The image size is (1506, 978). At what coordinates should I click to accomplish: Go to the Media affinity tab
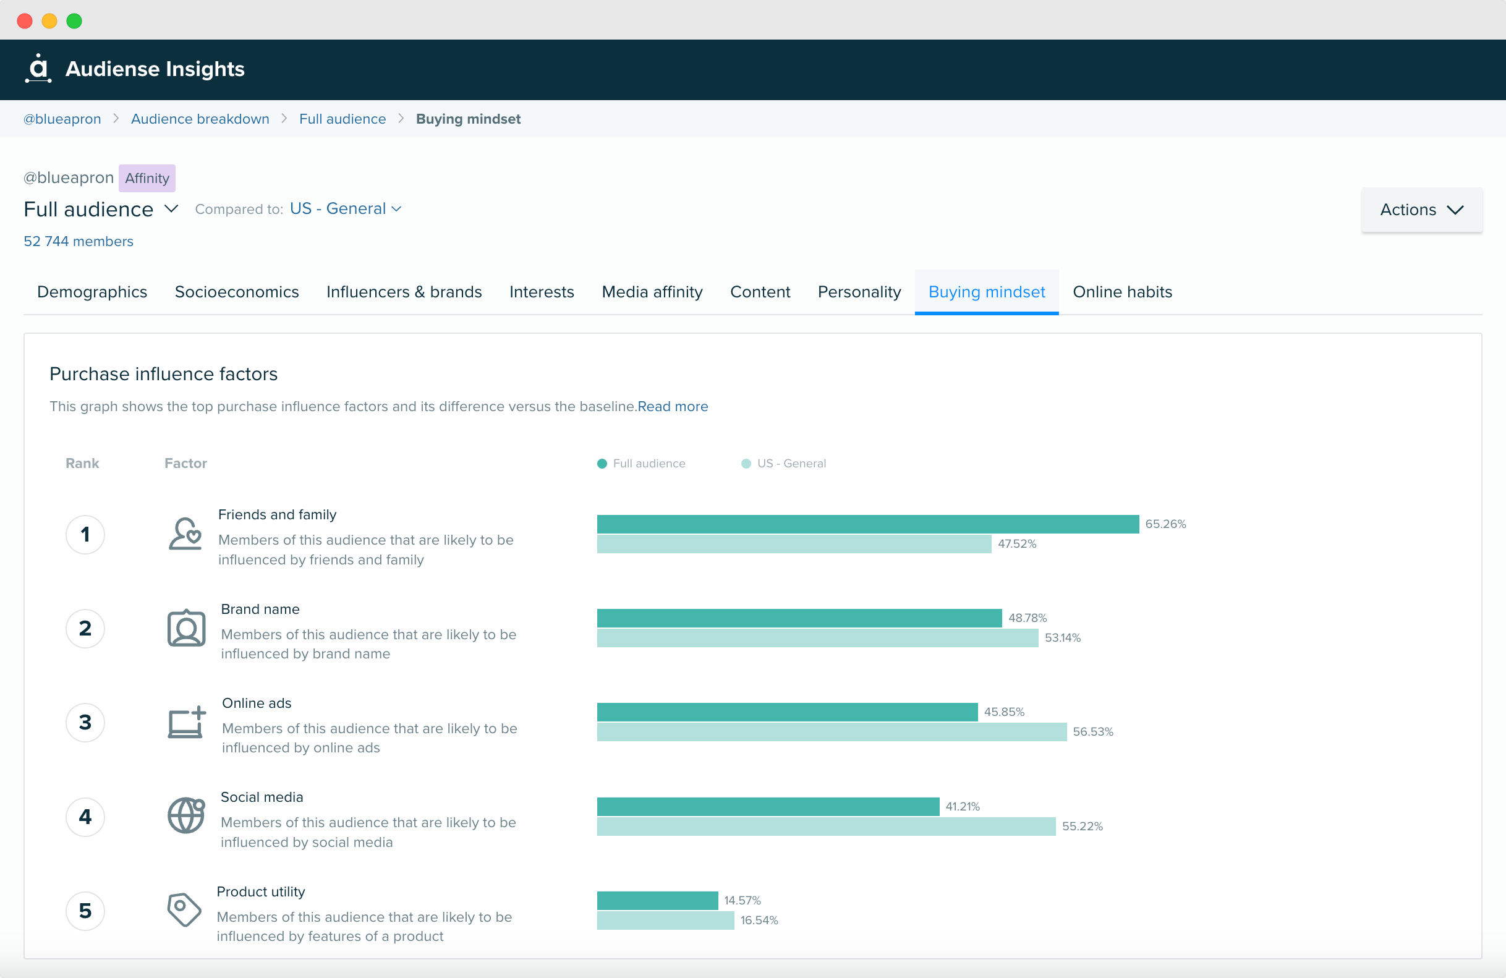[x=652, y=292]
